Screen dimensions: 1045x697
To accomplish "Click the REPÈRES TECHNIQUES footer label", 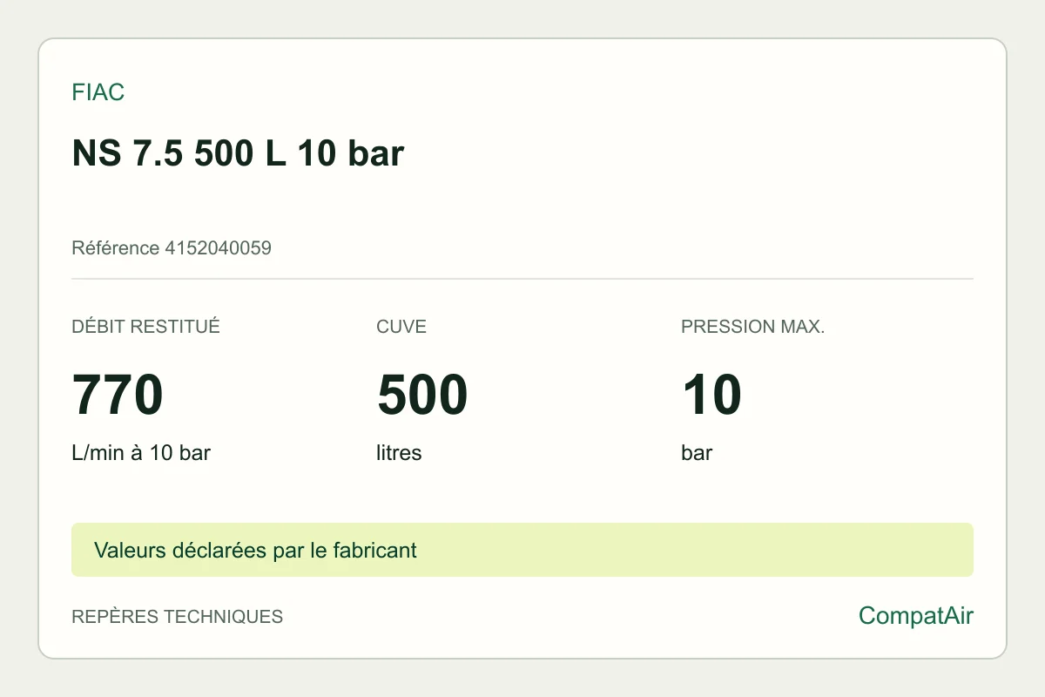I will [x=178, y=617].
